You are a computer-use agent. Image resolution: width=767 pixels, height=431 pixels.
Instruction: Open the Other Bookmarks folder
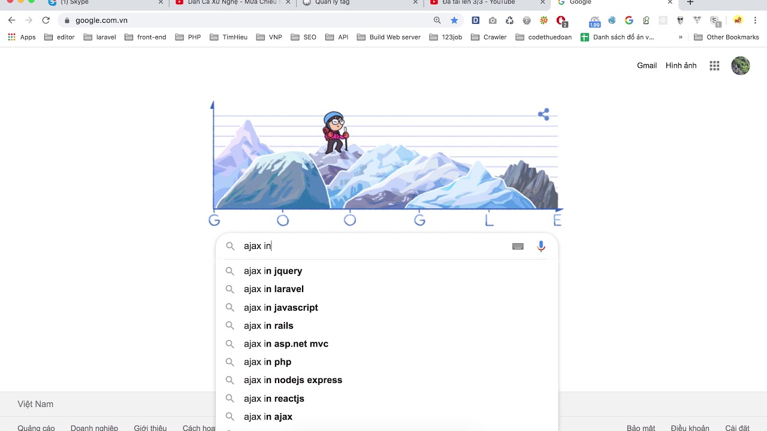tap(726, 37)
